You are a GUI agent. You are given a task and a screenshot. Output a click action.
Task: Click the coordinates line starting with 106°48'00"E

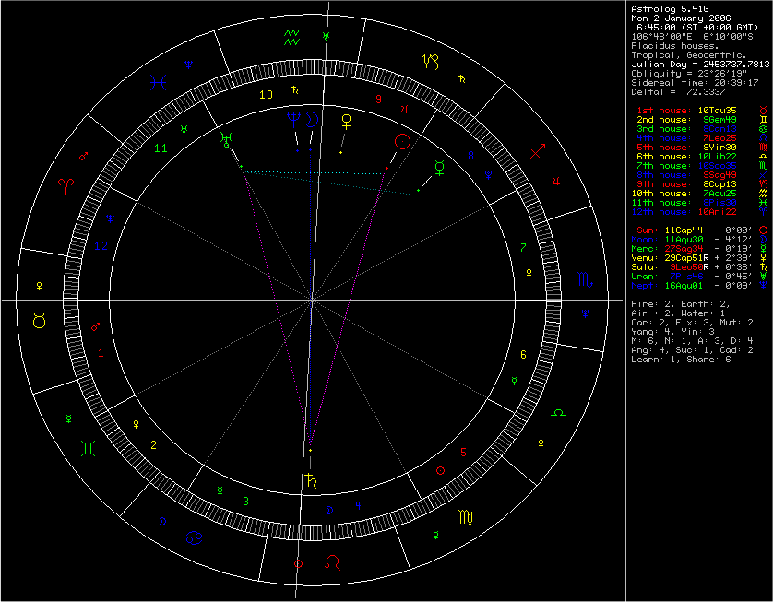pyautogui.click(x=691, y=37)
